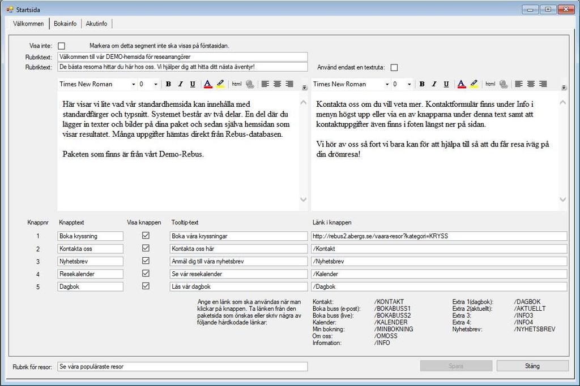Select the 'Nyhetsbrev' Knapptext field
580x386 pixels.
point(90,261)
